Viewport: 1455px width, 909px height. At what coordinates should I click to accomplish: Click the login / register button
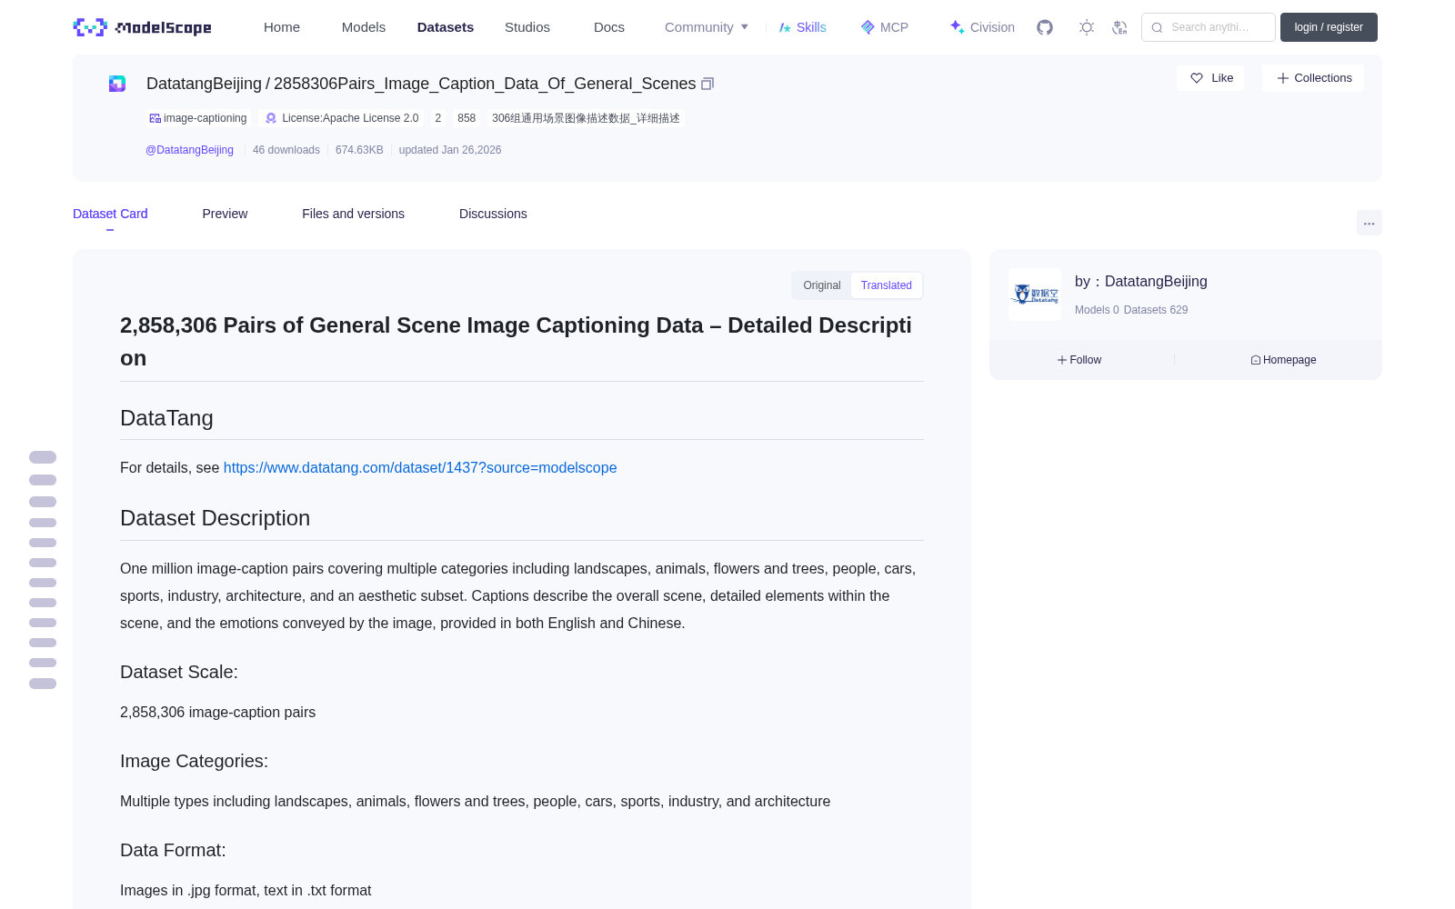1329,27
